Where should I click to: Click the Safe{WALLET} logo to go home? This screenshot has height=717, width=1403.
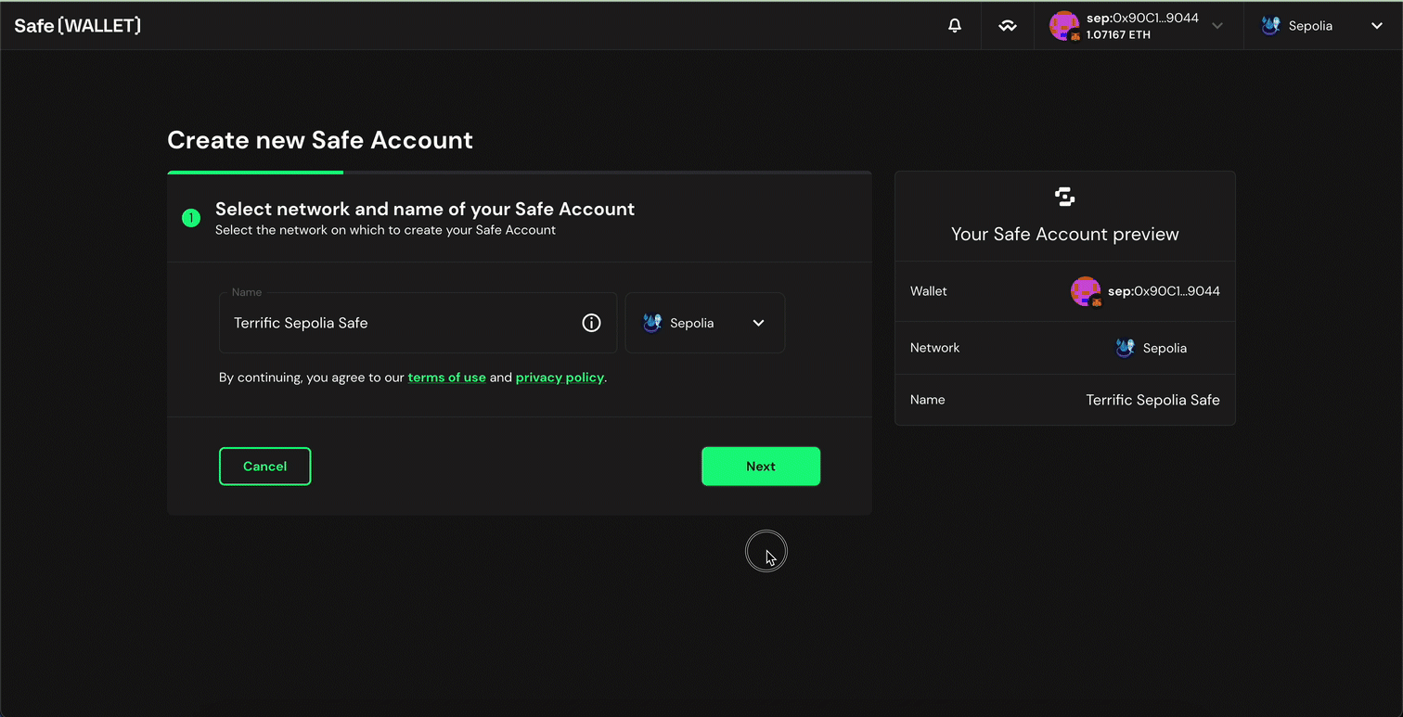point(78,26)
